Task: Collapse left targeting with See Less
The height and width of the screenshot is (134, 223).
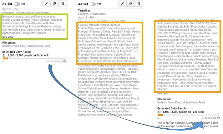Action: pos(8,37)
